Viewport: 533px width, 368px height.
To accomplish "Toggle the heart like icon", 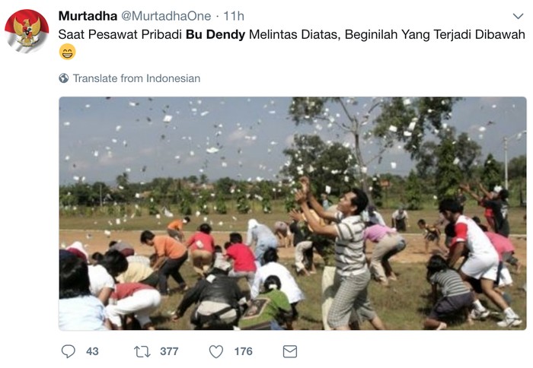I will tap(216, 351).
